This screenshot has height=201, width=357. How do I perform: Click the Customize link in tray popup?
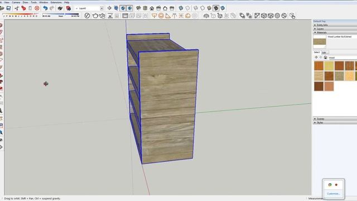pyautogui.click(x=333, y=194)
